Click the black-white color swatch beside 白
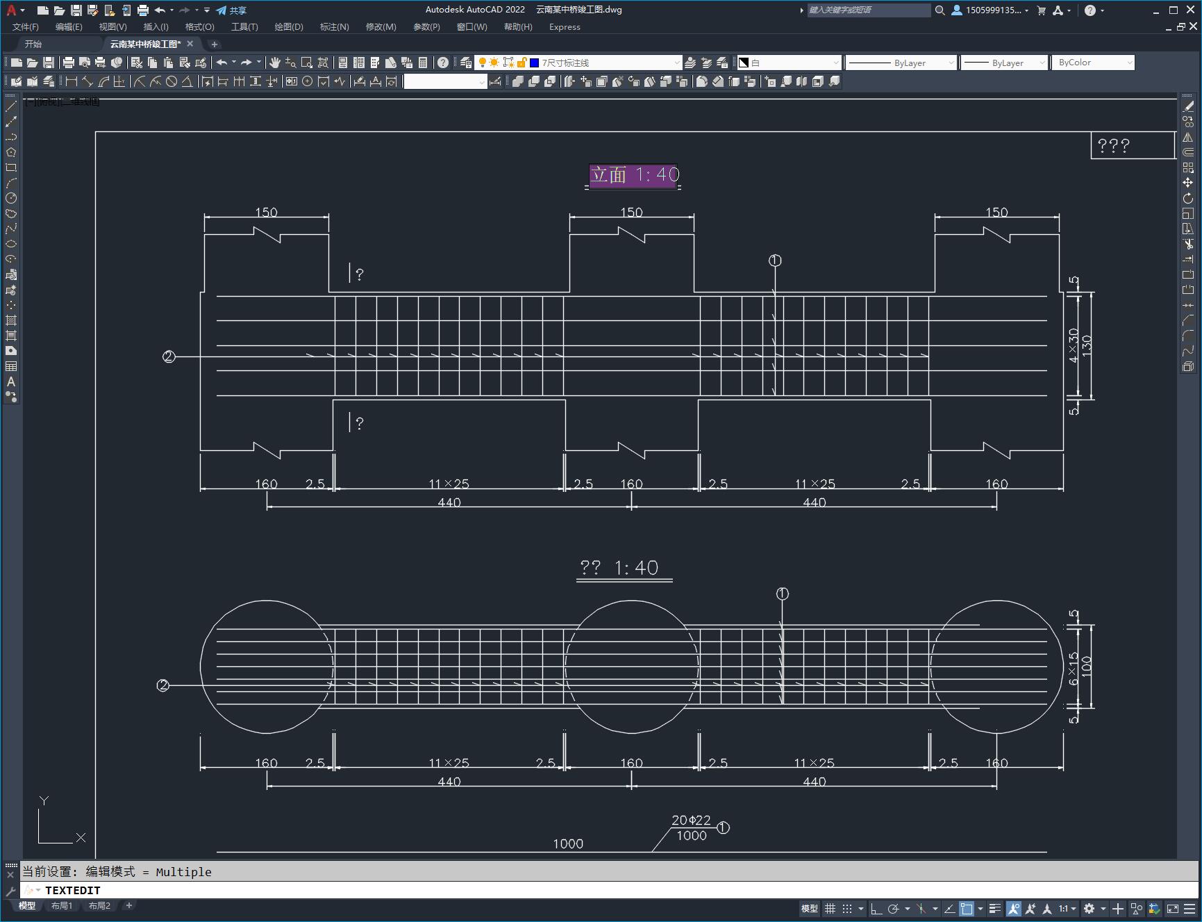Viewport: 1202px width, 922px height. click(x=744, y=63)
